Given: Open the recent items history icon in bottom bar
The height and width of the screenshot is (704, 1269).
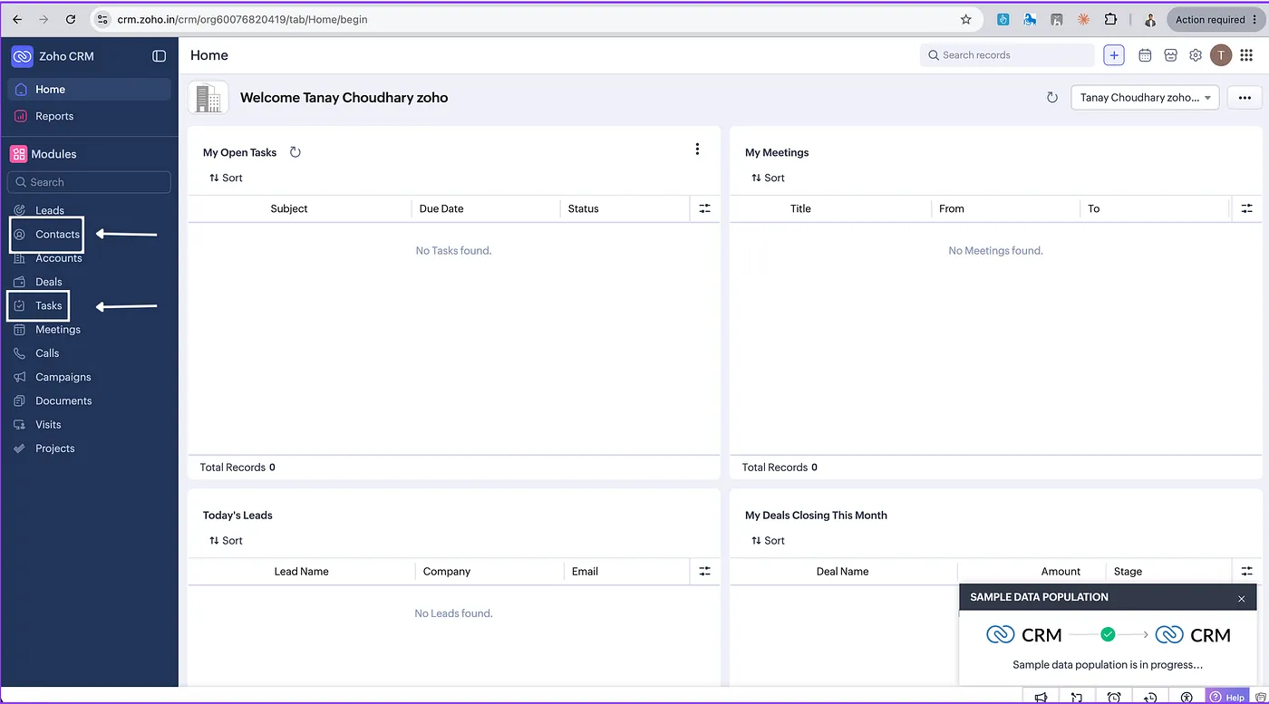Looking at the screenshot, I should pyautogui.click(x=1150, y=697).
